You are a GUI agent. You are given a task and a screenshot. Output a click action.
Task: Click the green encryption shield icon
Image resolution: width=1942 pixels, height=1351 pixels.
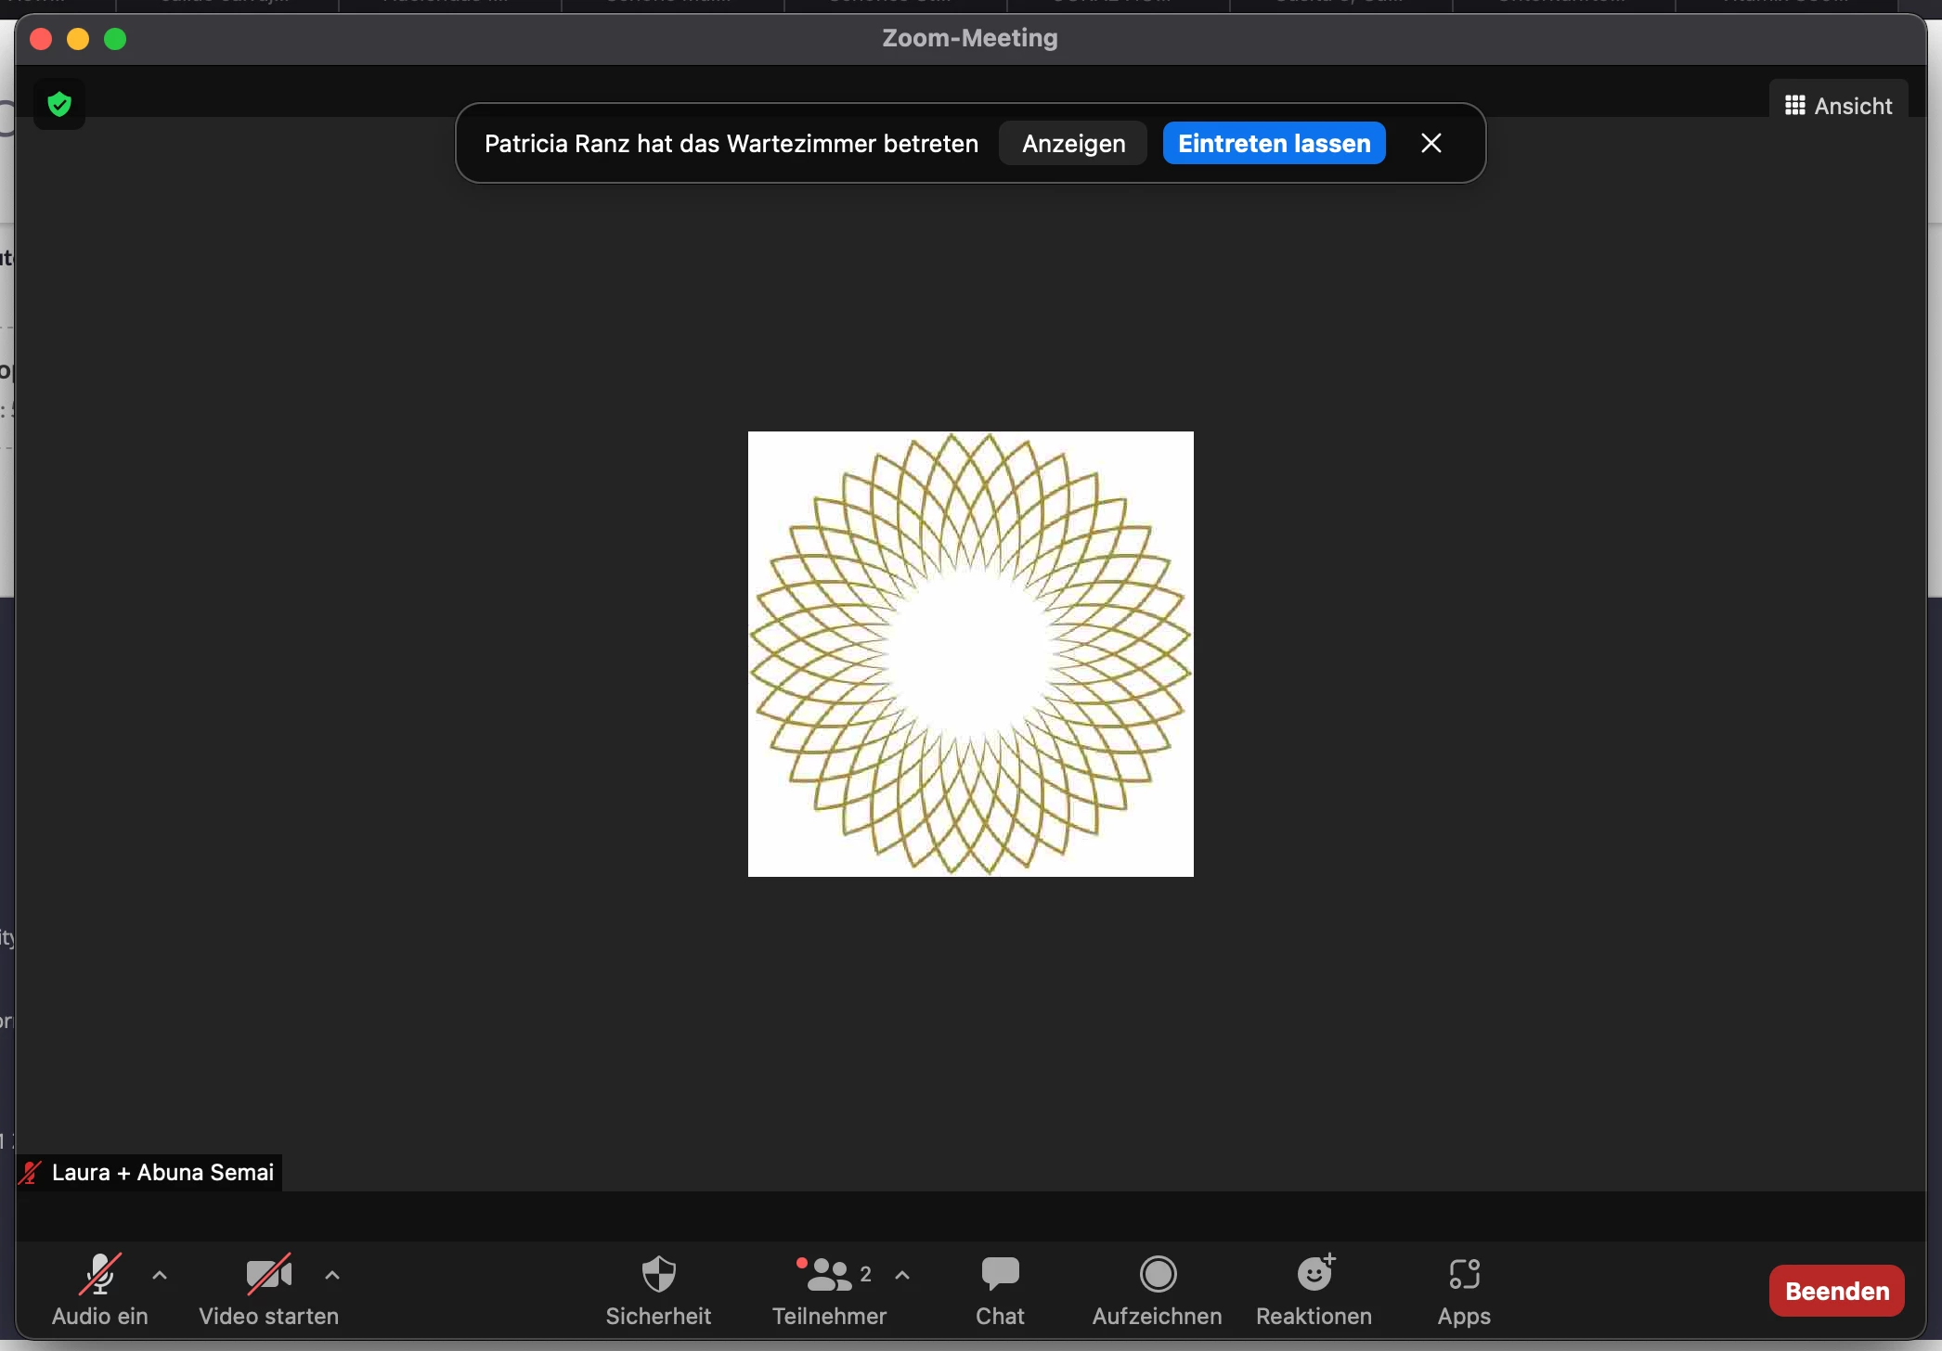point(59,105)
